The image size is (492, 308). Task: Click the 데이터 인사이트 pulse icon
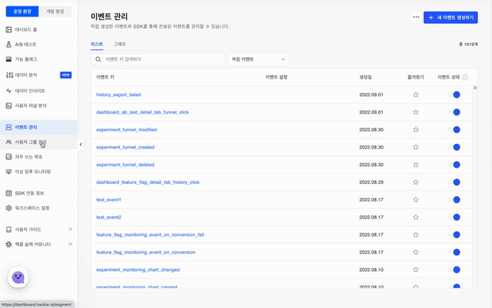click(x=9, y=91)
